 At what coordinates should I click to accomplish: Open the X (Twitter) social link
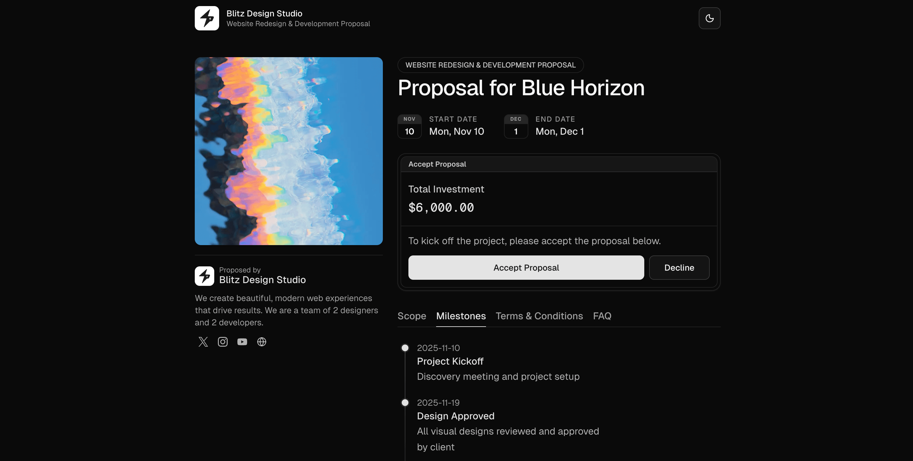[203, 342]
